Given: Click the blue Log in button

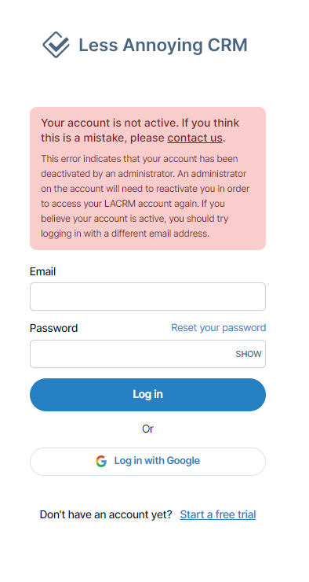Looking at the screenshot, I should (147, 395).
